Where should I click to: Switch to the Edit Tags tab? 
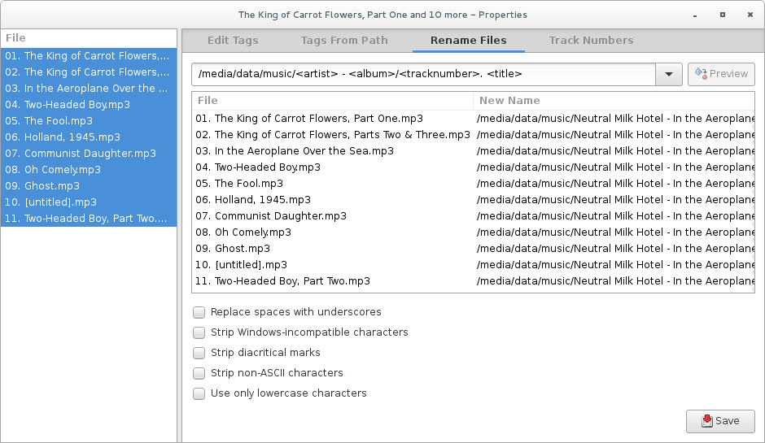(x=233, y=40)
